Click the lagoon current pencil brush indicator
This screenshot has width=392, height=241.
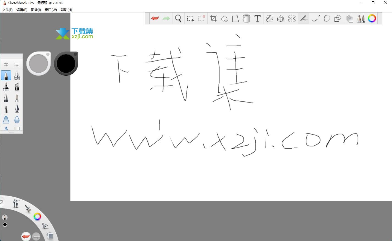click(x=4, y=217)
